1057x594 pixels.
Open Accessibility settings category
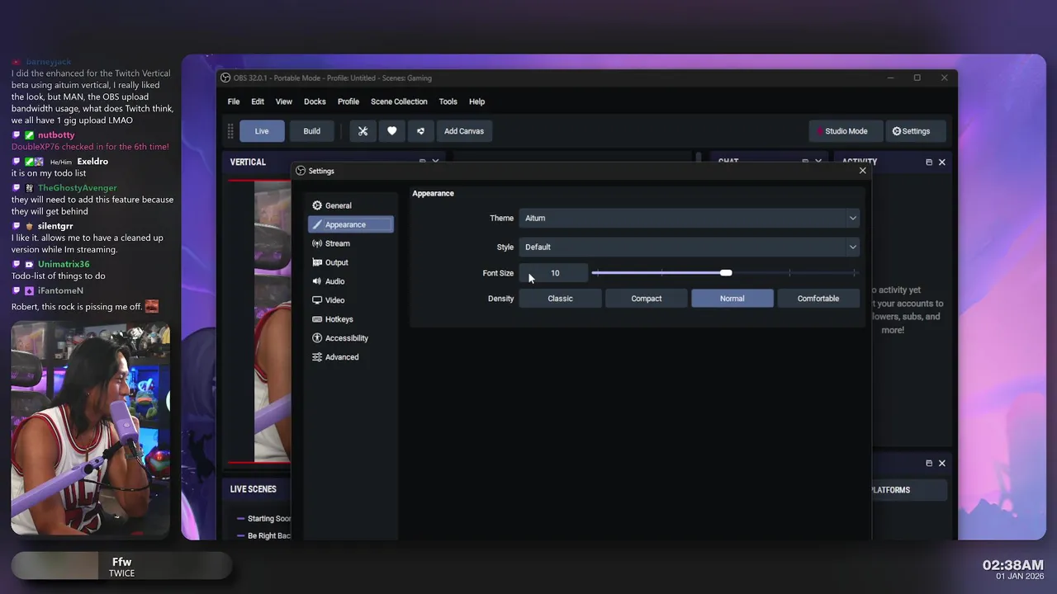[350, 338]
